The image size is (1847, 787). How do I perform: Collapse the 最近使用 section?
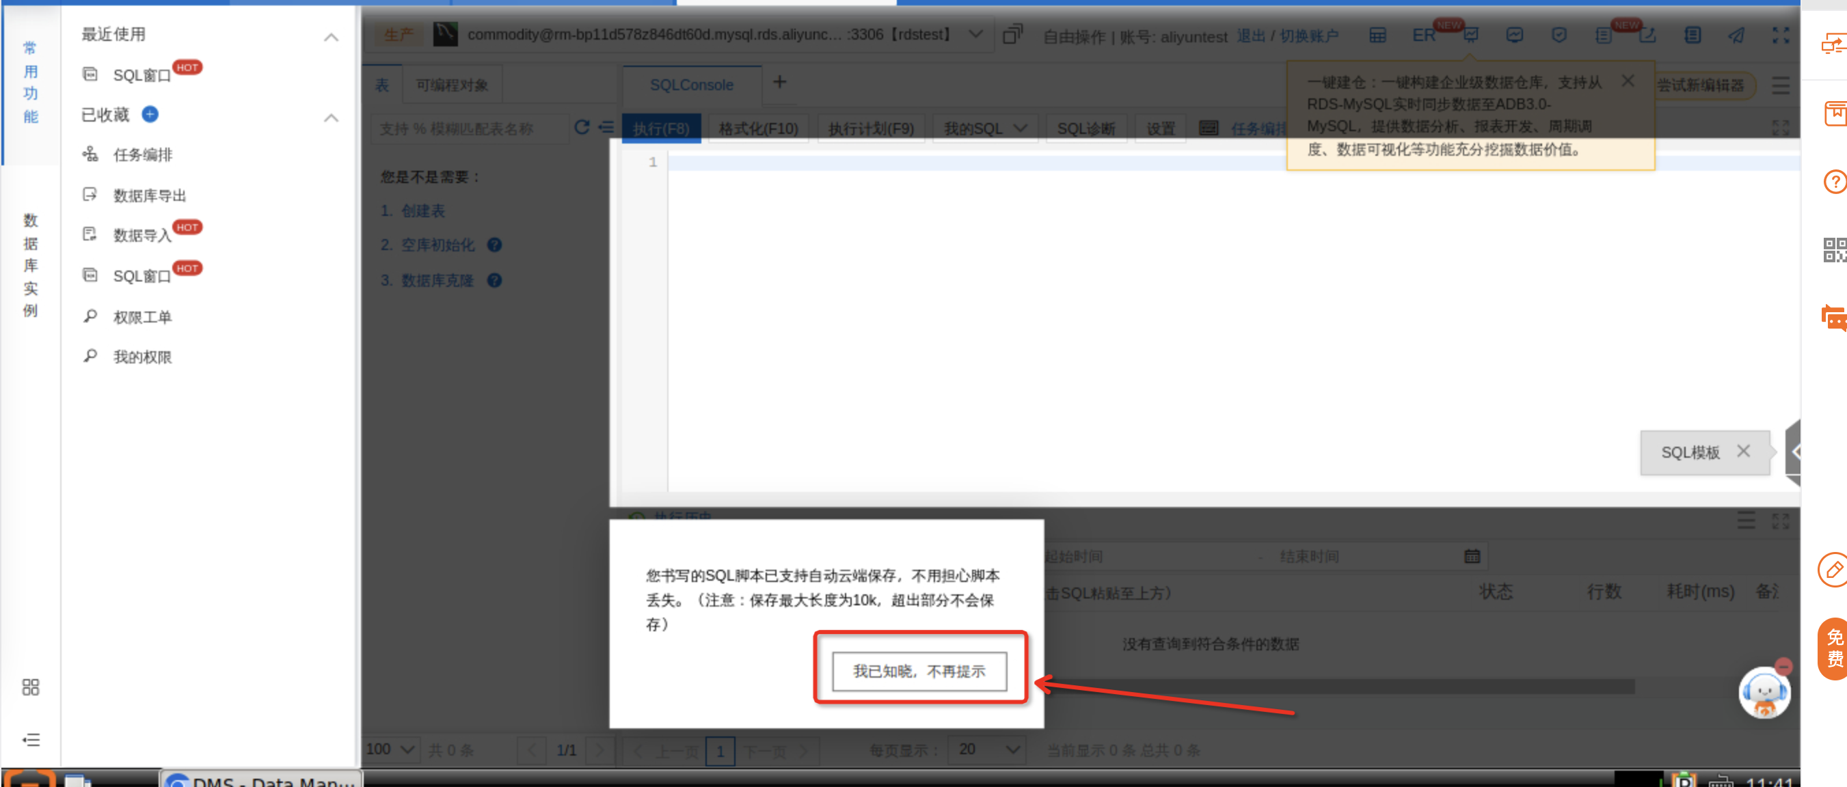331,38
